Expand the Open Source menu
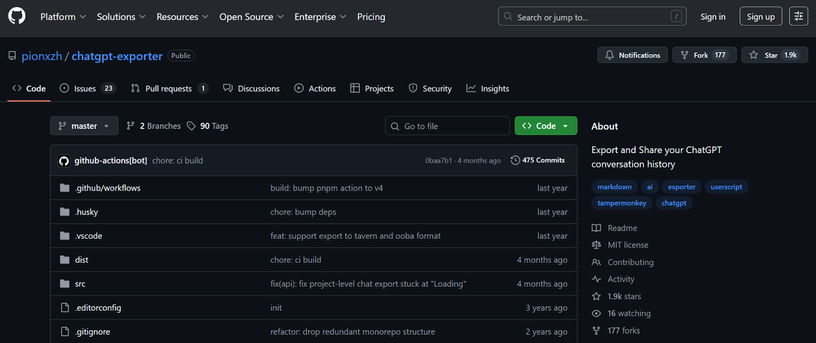816x343 pixels. click(x=251, y=17)
